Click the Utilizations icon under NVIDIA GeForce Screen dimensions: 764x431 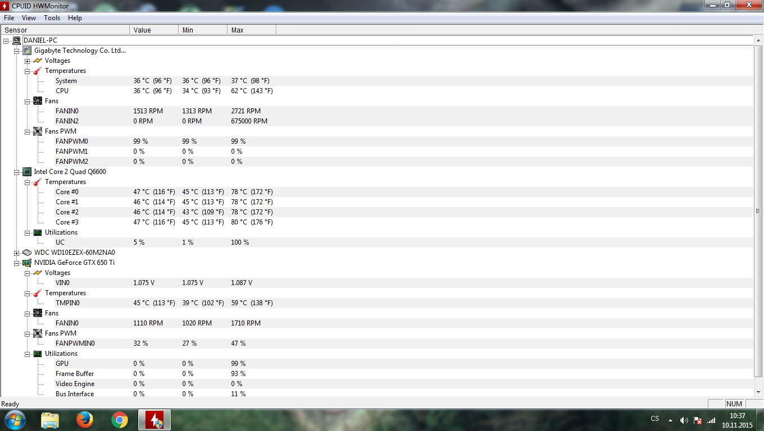[x=38, y=354]
